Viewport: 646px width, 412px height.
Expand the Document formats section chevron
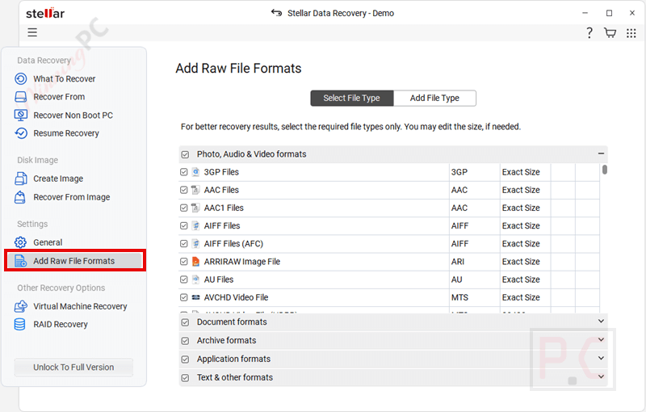point(601,321)
